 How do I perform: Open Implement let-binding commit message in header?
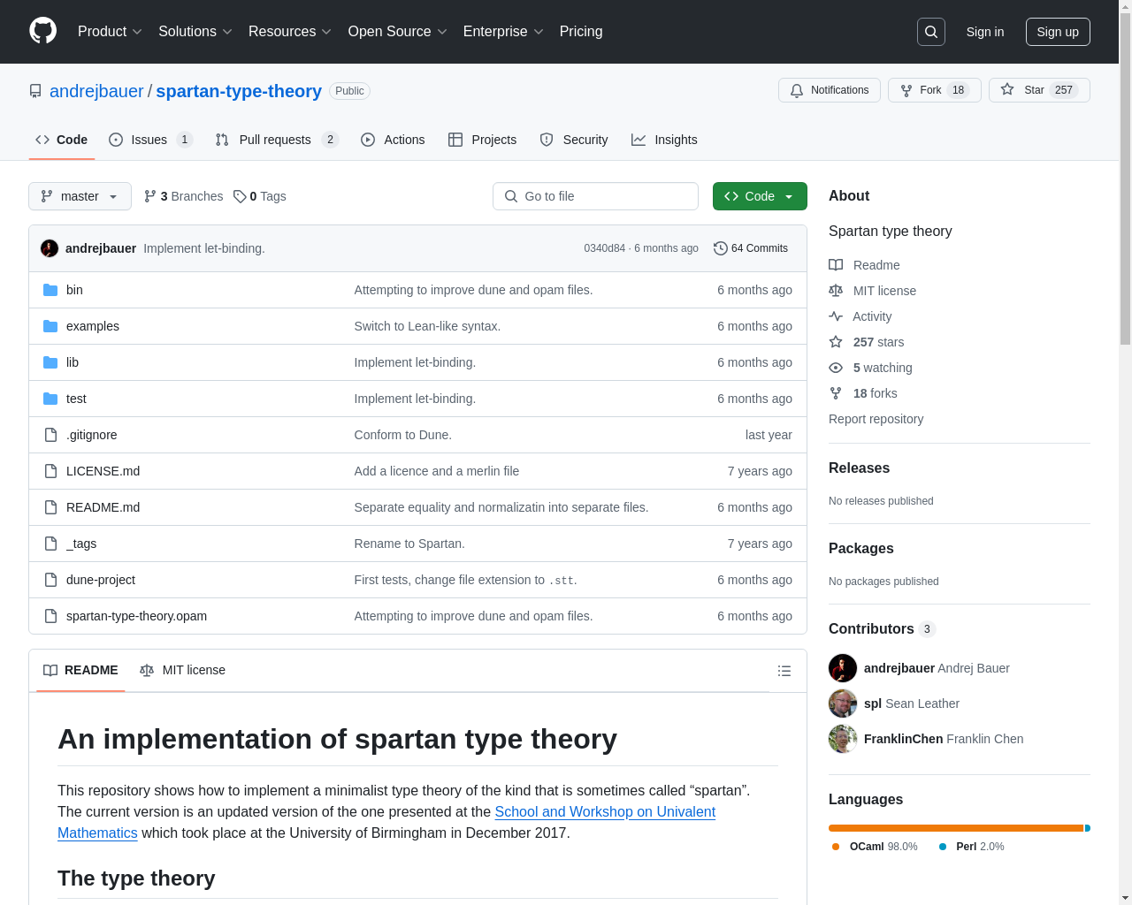(x=204, y=248)
